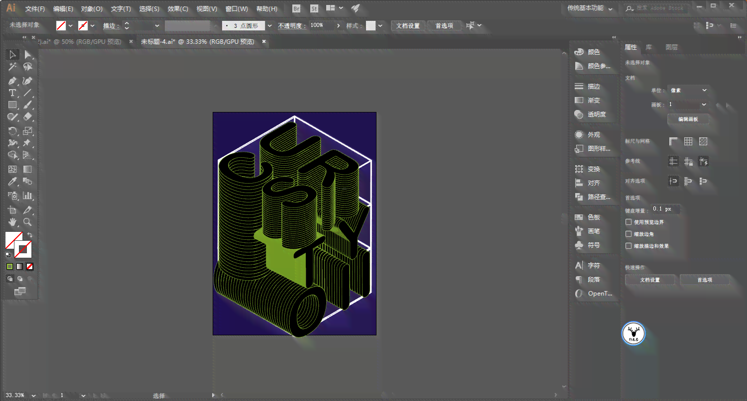This screenshot has width=747, height=401.
Task: Toggle ruler display in 标尺与网格
Action: 673,141
